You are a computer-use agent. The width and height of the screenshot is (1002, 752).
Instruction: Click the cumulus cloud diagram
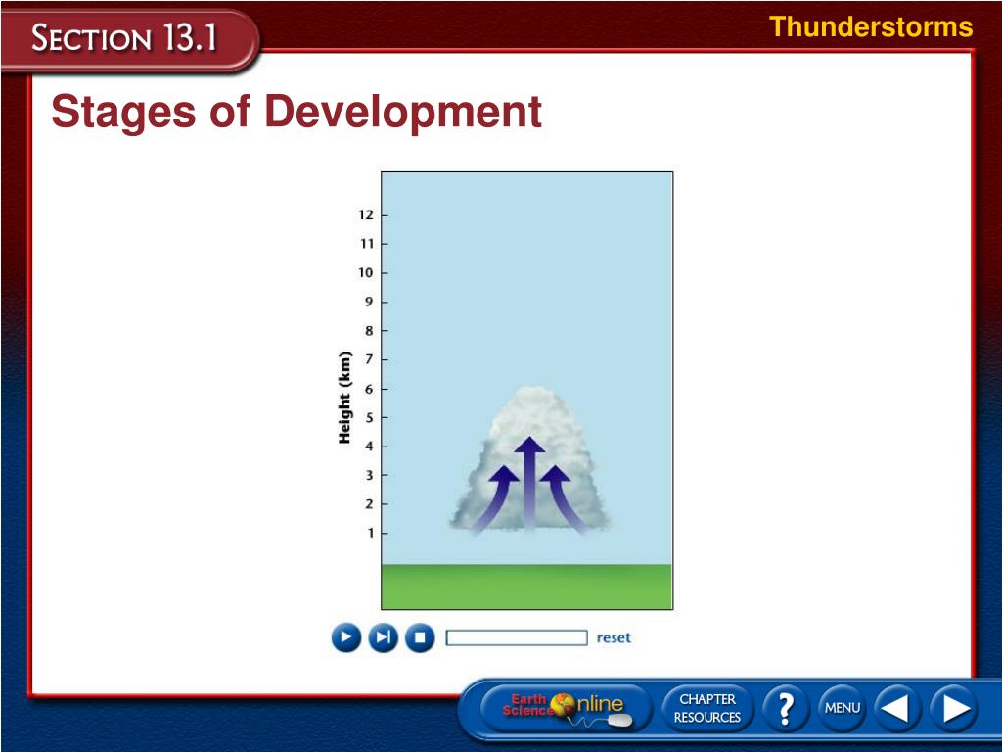coord(529,459)
